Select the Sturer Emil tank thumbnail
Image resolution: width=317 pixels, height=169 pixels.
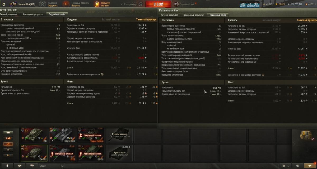(x=62, y=135)
